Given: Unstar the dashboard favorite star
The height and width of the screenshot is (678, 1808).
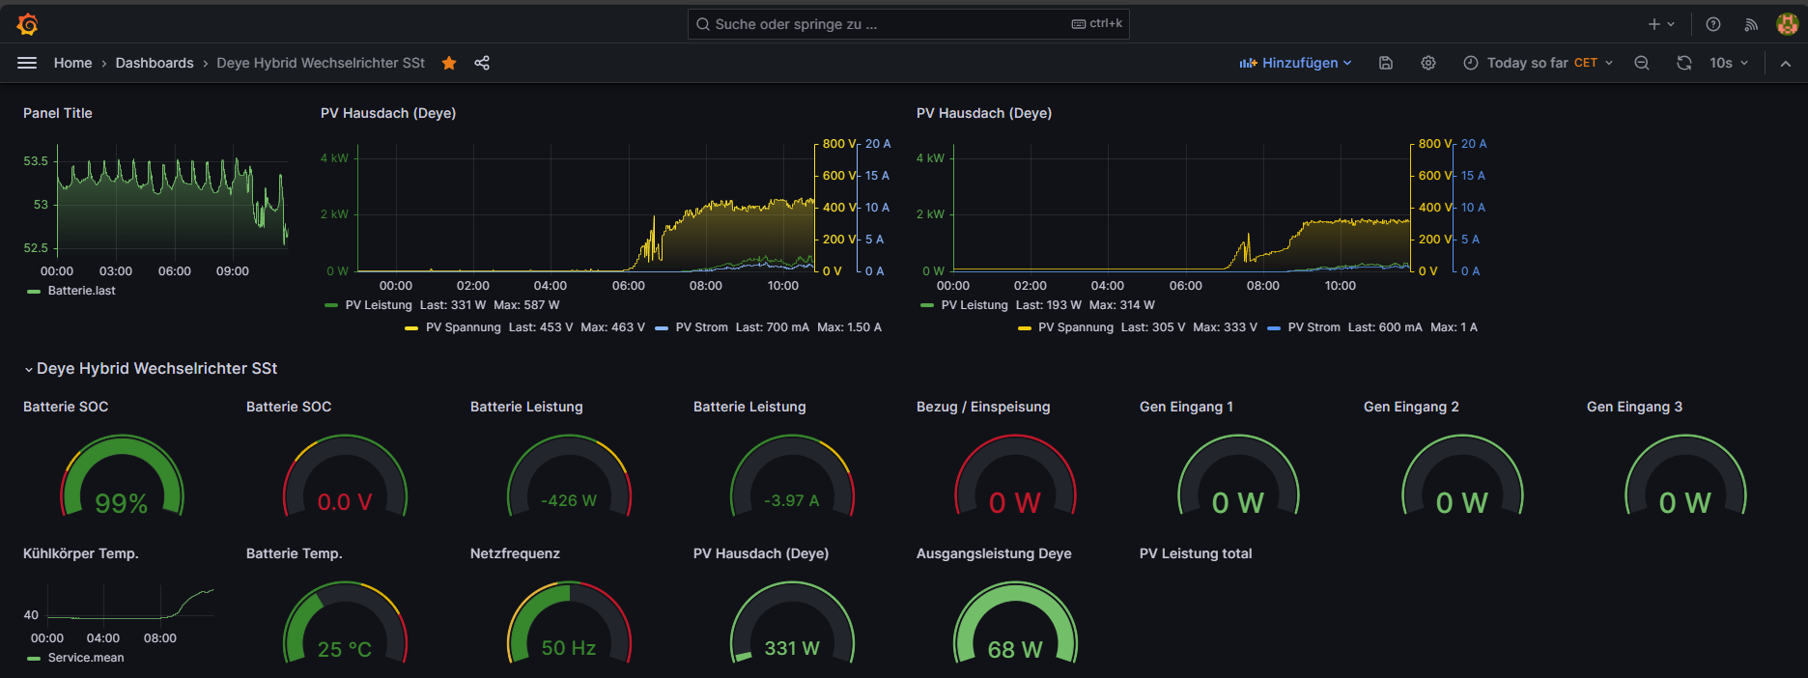Looking at the screenshot, I should [x=449, y=63].
